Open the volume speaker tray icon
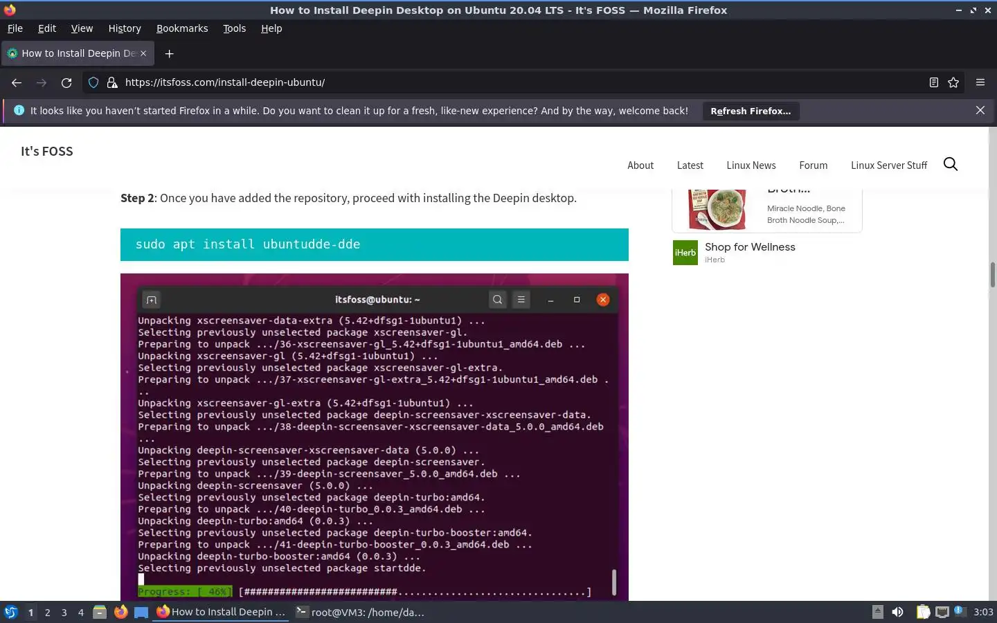Image resolution: width=997 pixels, height=623 pixels. click(898, 612)
